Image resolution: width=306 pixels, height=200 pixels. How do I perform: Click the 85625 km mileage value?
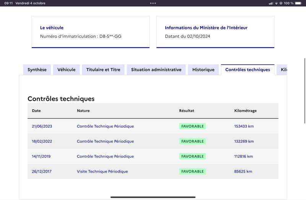(243, 171)
